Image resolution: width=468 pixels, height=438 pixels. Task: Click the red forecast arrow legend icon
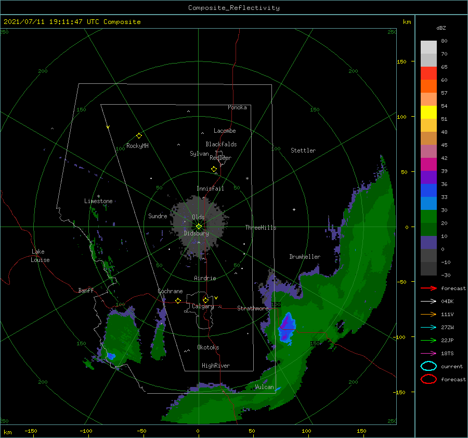428,288
